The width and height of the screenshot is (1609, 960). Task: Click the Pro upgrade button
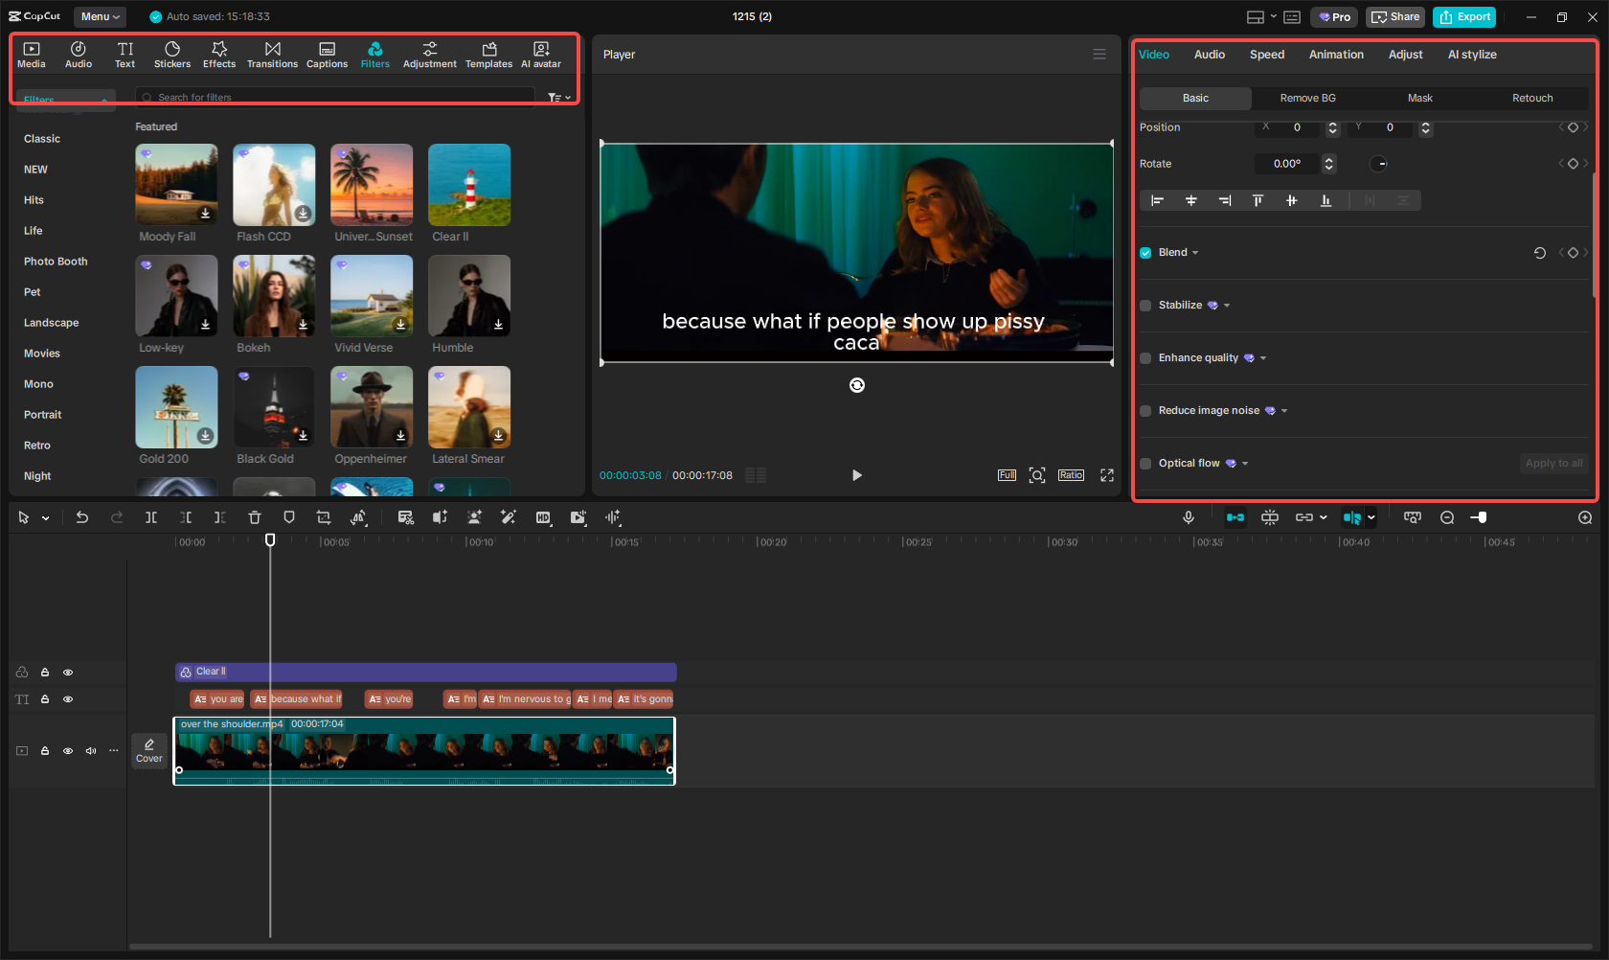click(1335, 17)
